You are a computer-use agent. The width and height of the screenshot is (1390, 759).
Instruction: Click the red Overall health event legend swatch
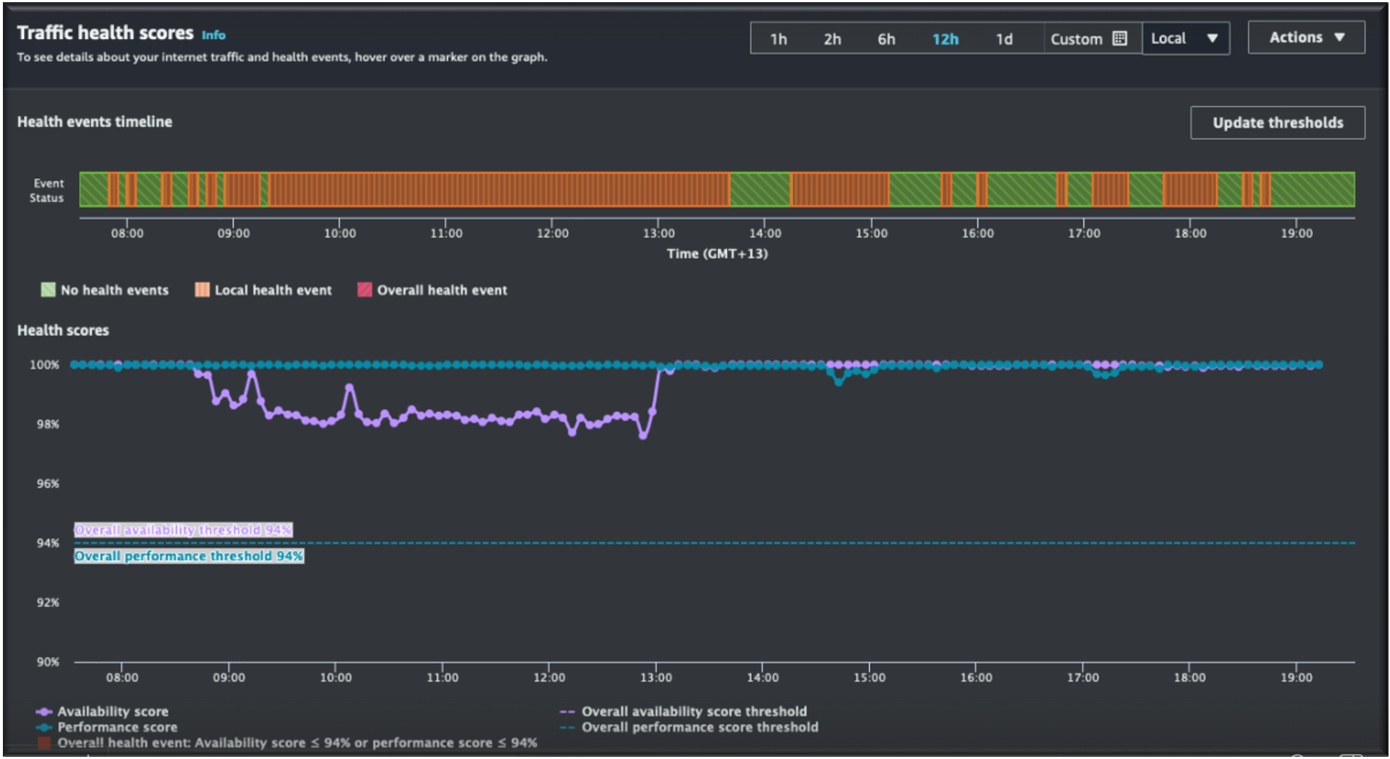pyautogui.click(x=364, y=289)
